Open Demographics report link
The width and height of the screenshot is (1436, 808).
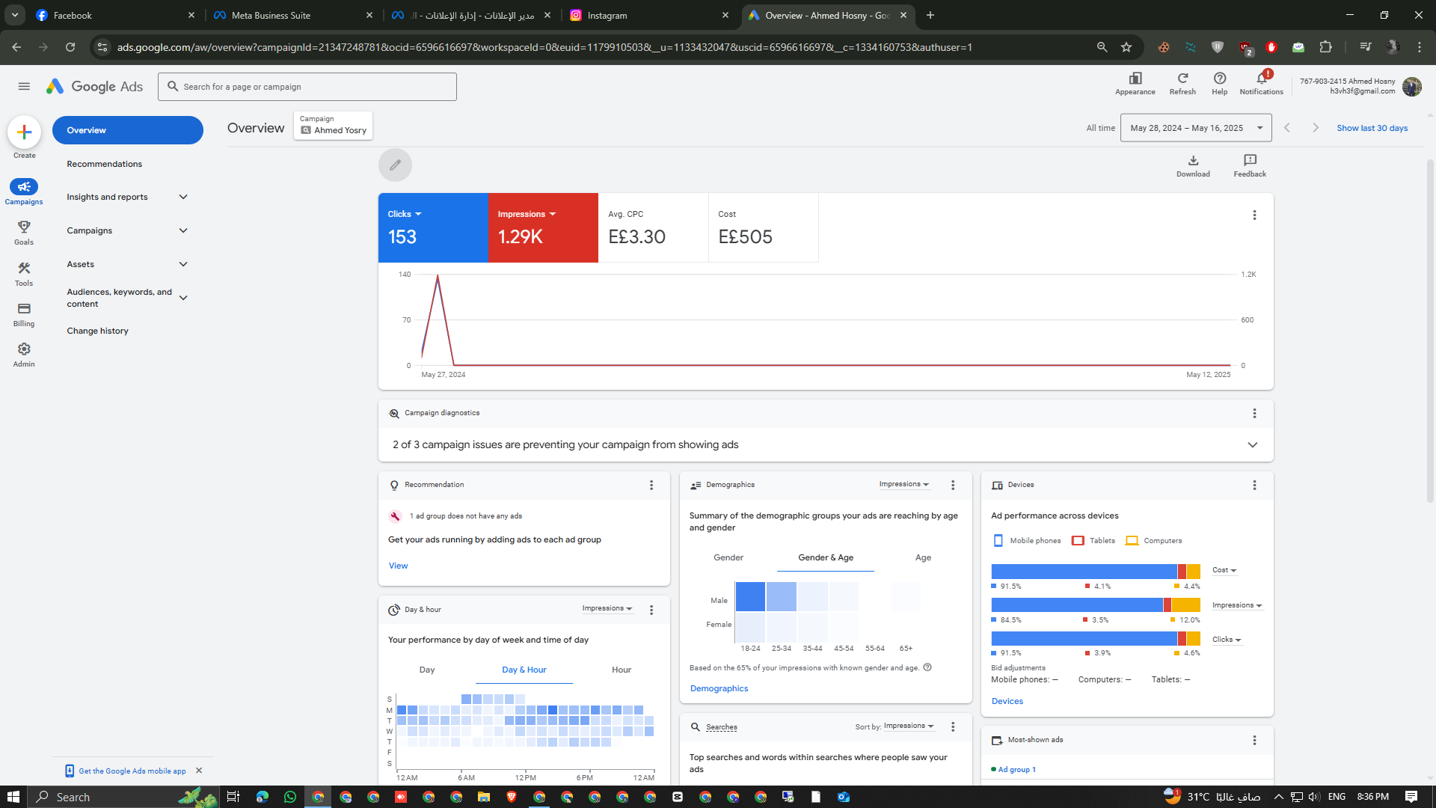tap(719, 688)
